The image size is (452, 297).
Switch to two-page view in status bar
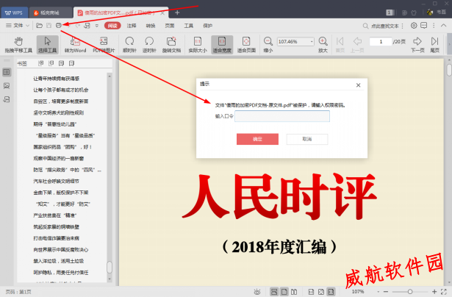click(294, 292)
